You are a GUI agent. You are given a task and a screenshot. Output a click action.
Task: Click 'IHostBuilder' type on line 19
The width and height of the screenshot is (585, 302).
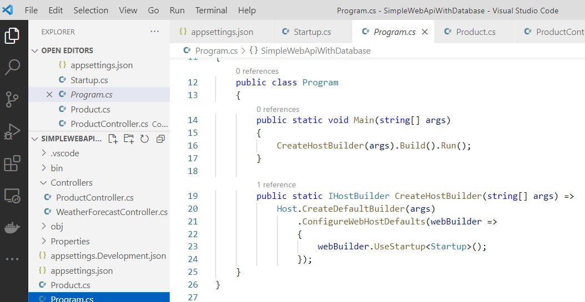click(x=359, y=196)
